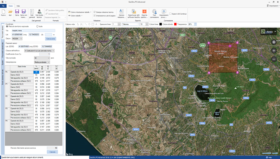Switch to Home ribbon tab
The width and height of the screenshot is (280, 159).
coord(11,6)
